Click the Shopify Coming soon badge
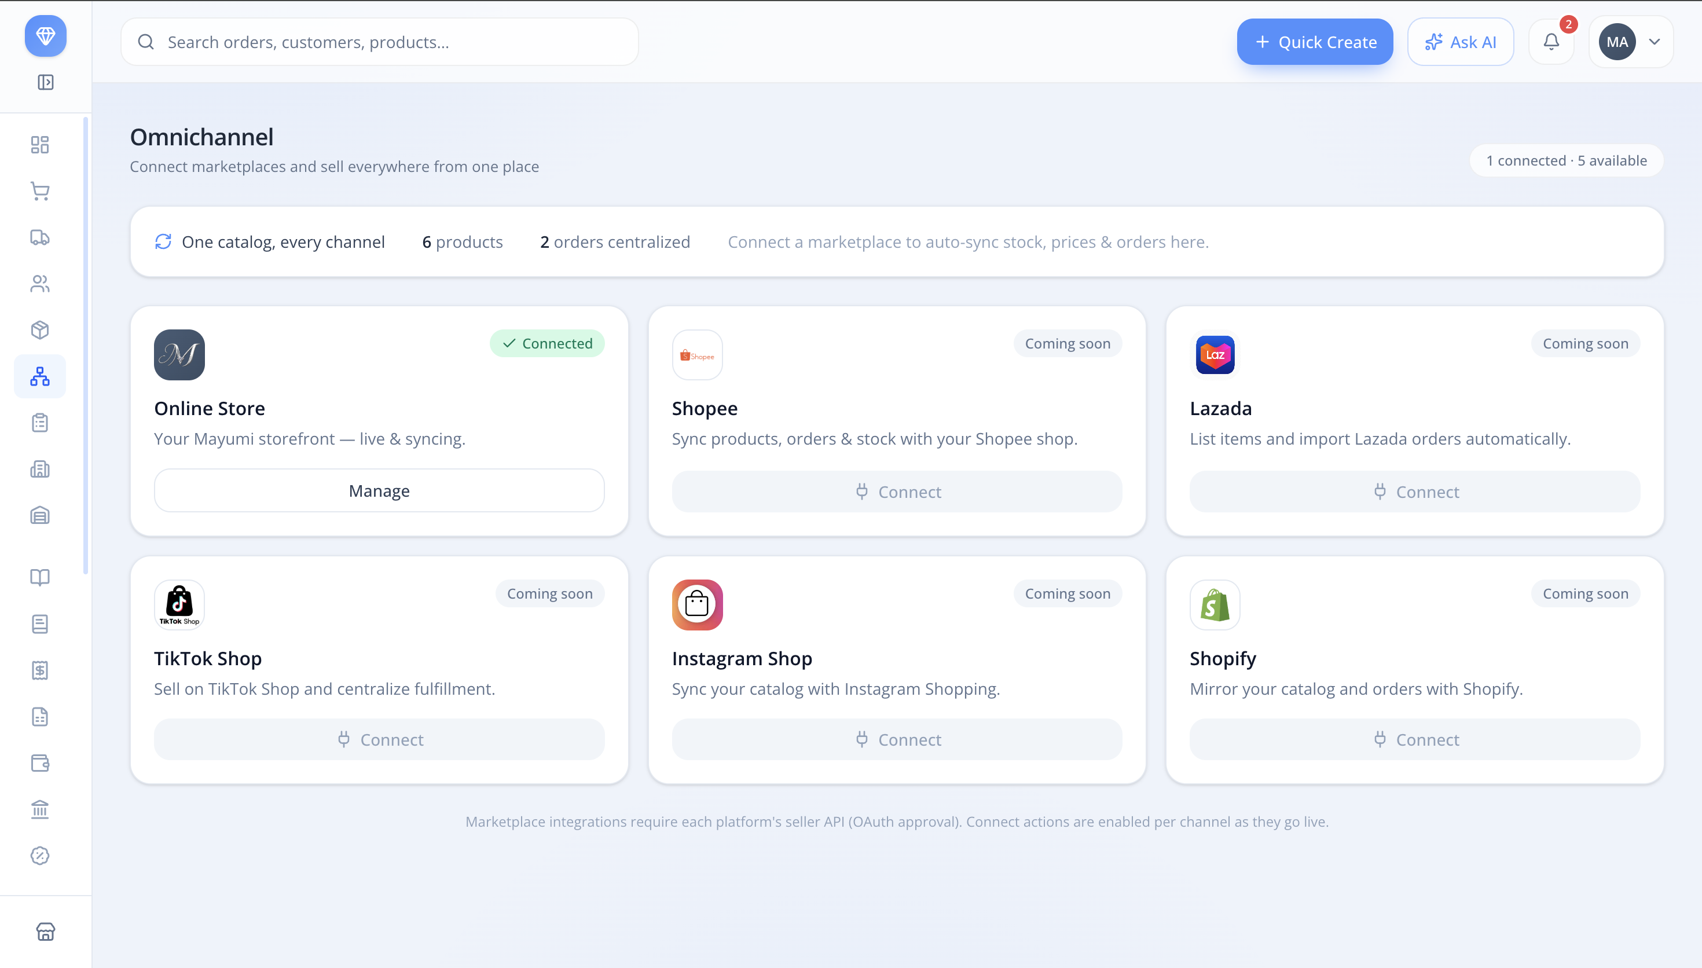Image resolution: width=1702 pixels, height=968 pixels. click(x=1585, y=593)
